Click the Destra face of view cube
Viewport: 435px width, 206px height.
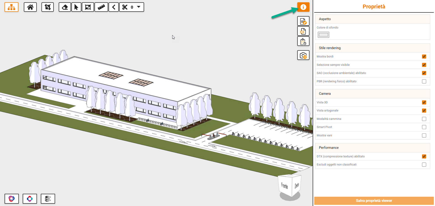point(297,185)
